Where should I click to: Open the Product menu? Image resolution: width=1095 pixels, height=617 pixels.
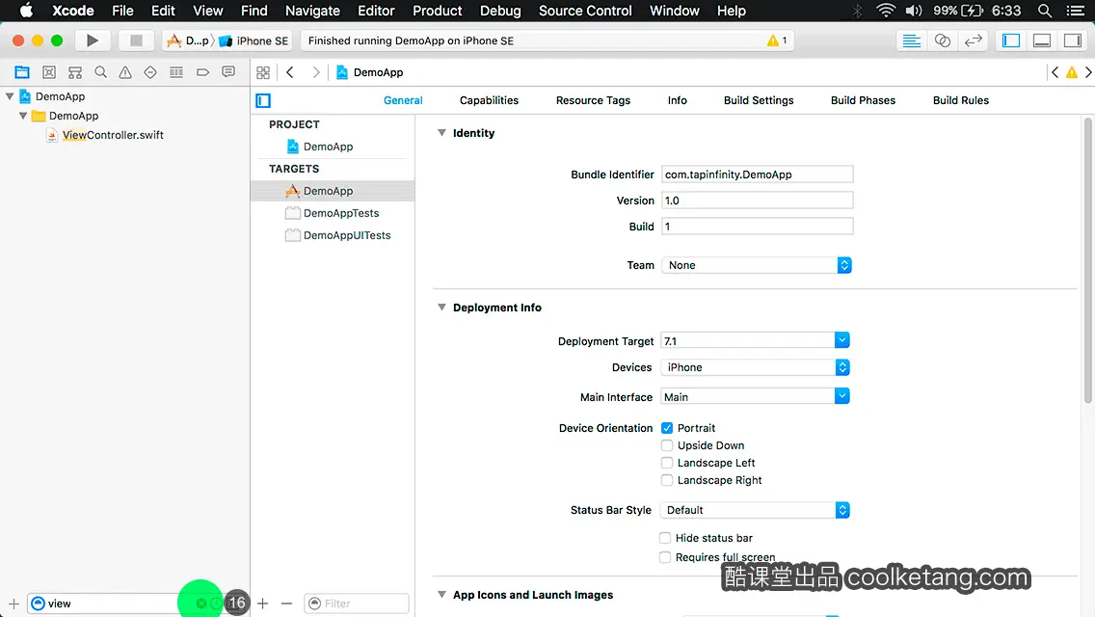tap(438, 11)
